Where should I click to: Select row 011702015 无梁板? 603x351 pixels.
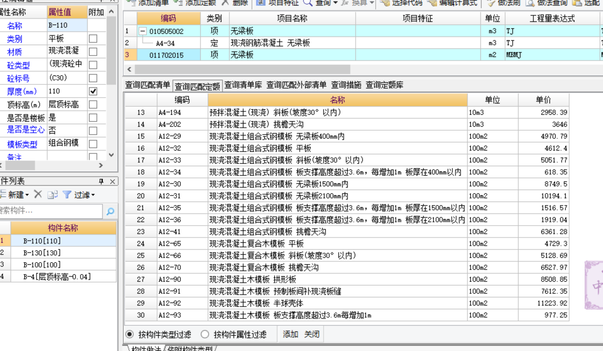pos(362,55)
